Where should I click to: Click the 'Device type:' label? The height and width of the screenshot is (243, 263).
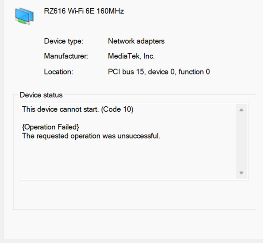coord(63,41)
